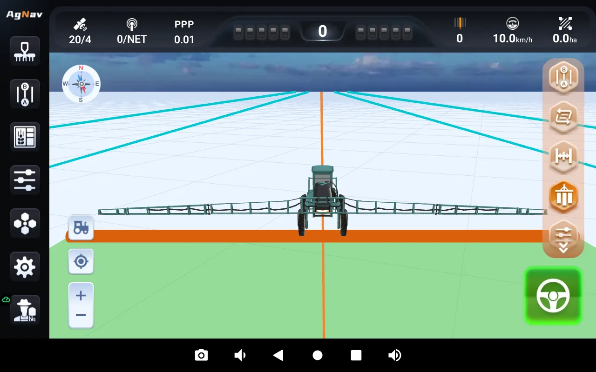Open the farmer profile icon

point(25,310)
